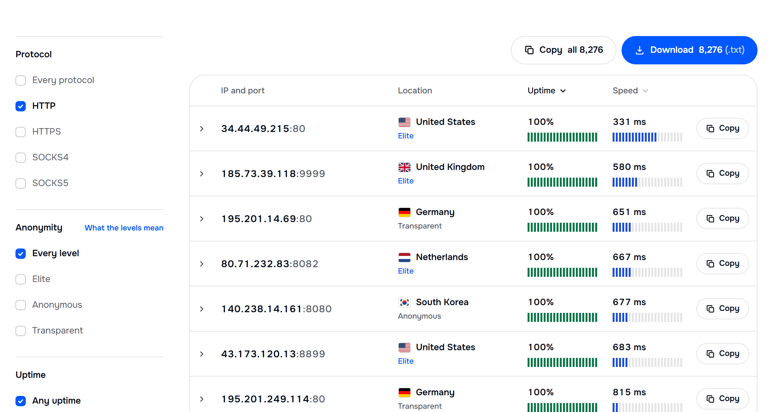Click the IP and port column header

pyautogui.click(x=243, y=90)
